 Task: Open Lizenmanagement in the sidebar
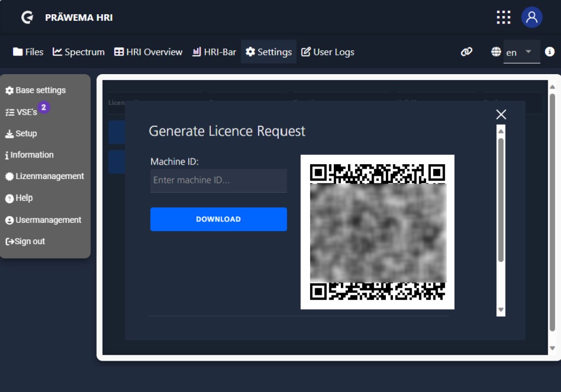45,176
